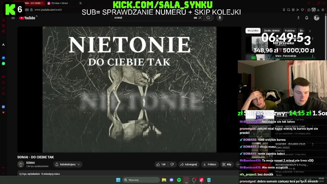327x184 pixels.
Task: Select the 'Podobne' filter chip
Action: click(x=290, y=31)
